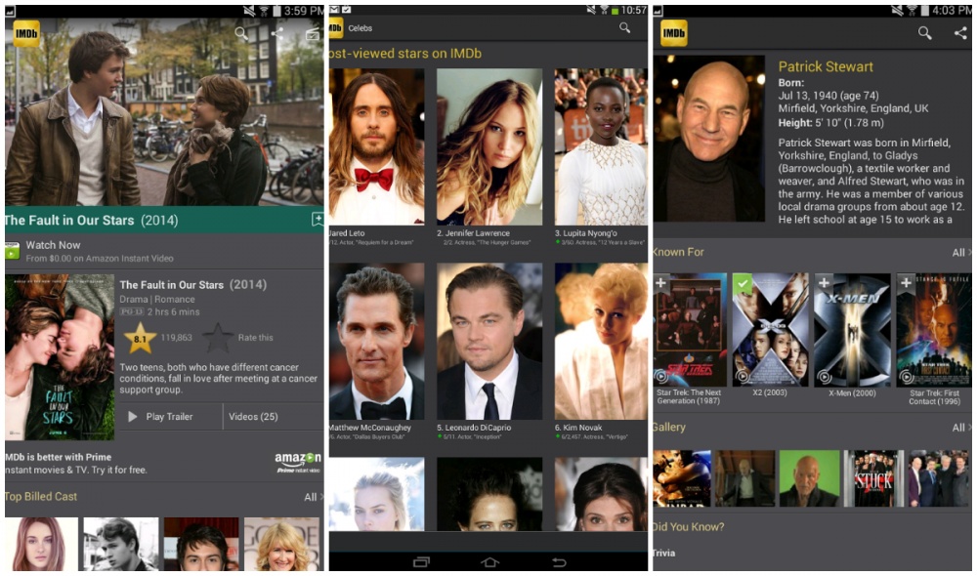This screenshot has height=576, width=977.
Task: Expand Top Billed Cast with All arrow
Action: pyautogui.click(x=313, y=497)
